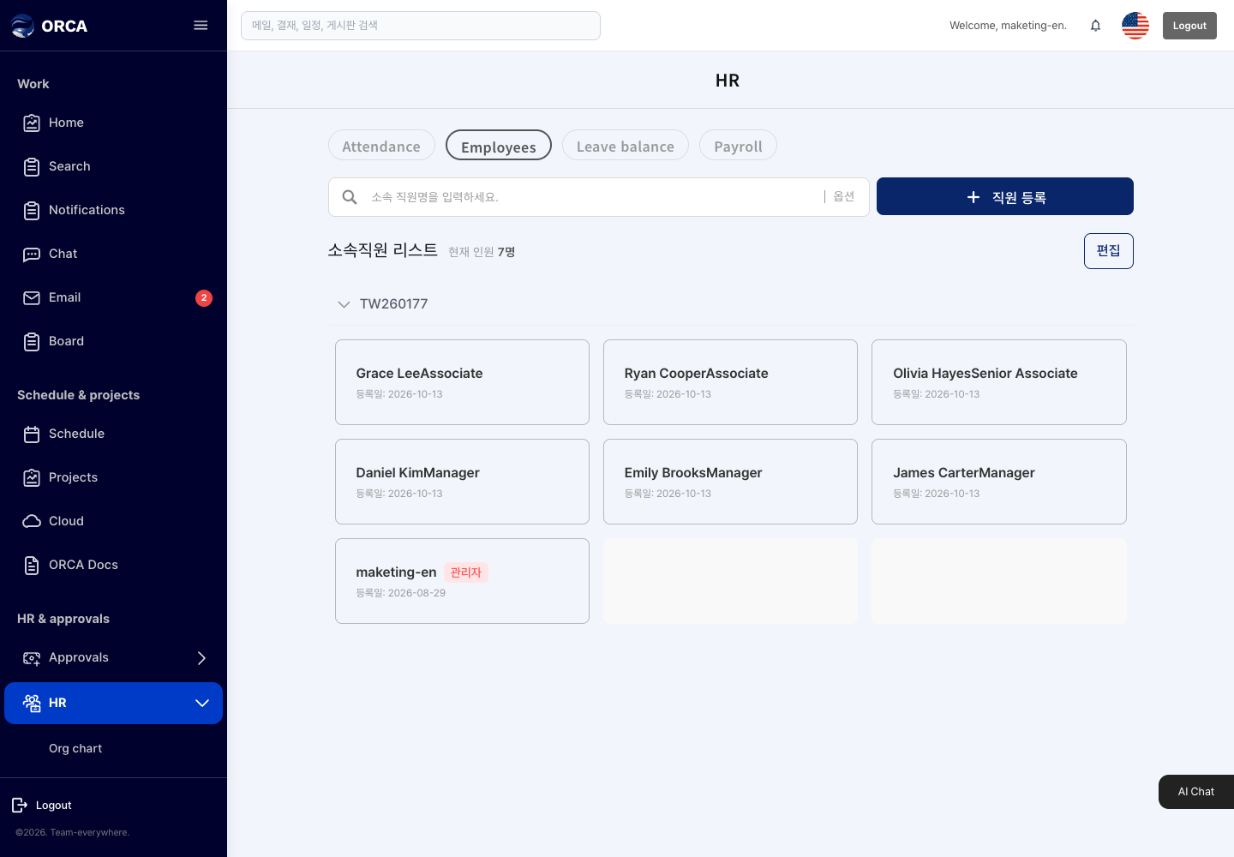Open the AI Chat button
1234x857 pixels.
pos(1196,792)
